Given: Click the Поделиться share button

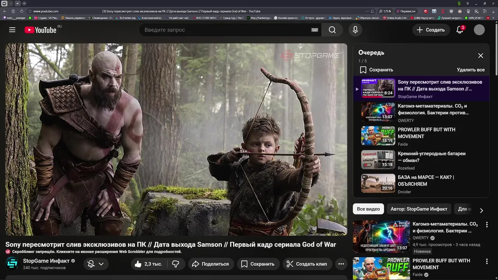Looking at the screenshot, I should pyautogui.click(x=211, y=264).
